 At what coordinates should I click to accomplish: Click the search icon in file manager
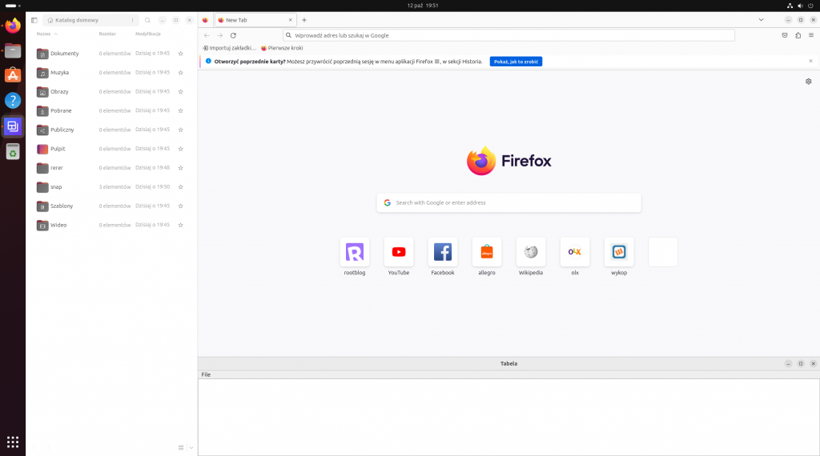click(147, 20)
